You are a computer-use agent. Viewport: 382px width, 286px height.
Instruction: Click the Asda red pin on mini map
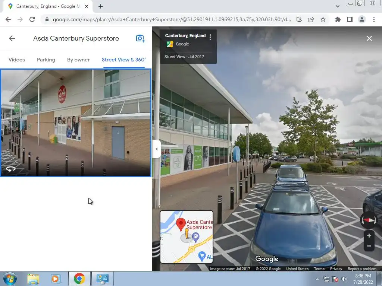tap(181, 224)
